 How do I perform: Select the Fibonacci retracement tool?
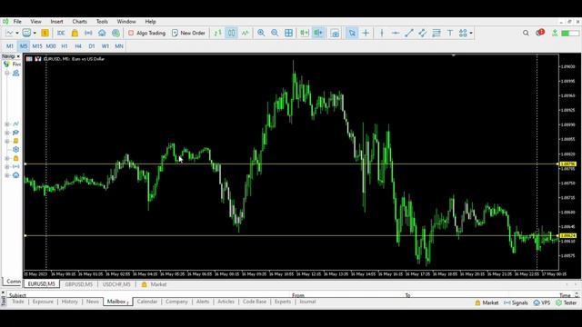pyautogui.click(x=436, y=33)
